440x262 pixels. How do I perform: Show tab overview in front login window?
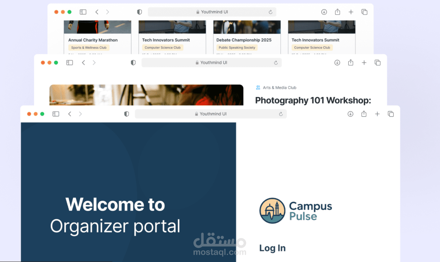coord(391,114)
